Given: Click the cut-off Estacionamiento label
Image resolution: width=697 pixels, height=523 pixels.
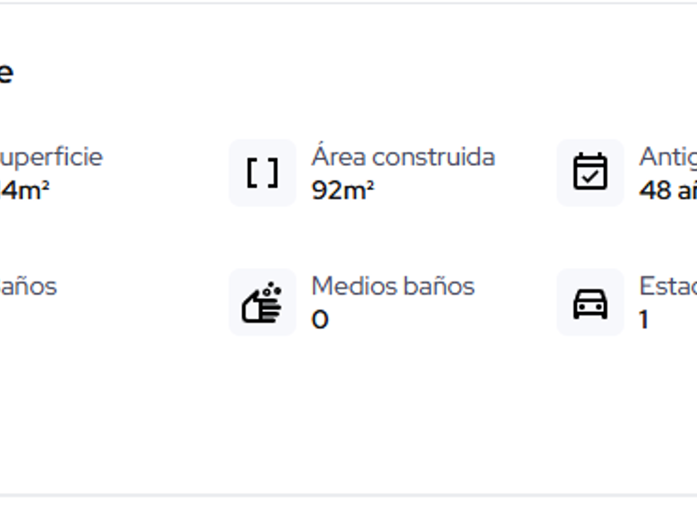Looking at the screenshot, I should pyautogui.click(x=667, y=286).
